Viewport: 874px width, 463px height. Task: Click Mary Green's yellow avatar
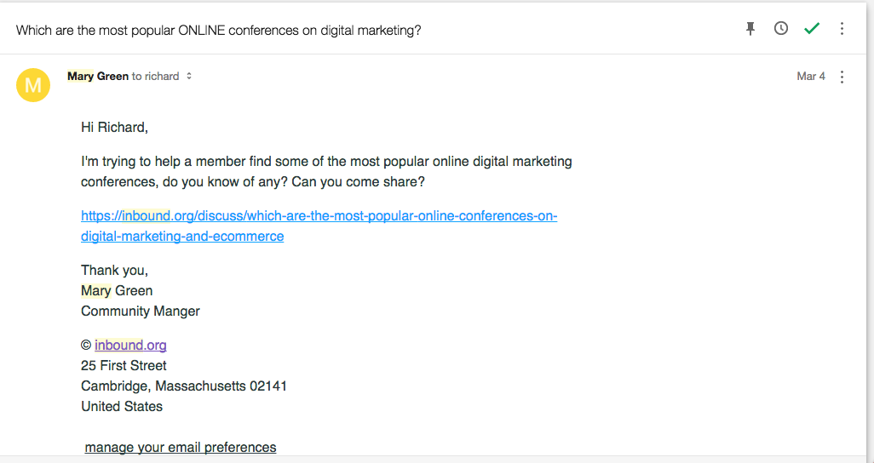tap(33, 85)
